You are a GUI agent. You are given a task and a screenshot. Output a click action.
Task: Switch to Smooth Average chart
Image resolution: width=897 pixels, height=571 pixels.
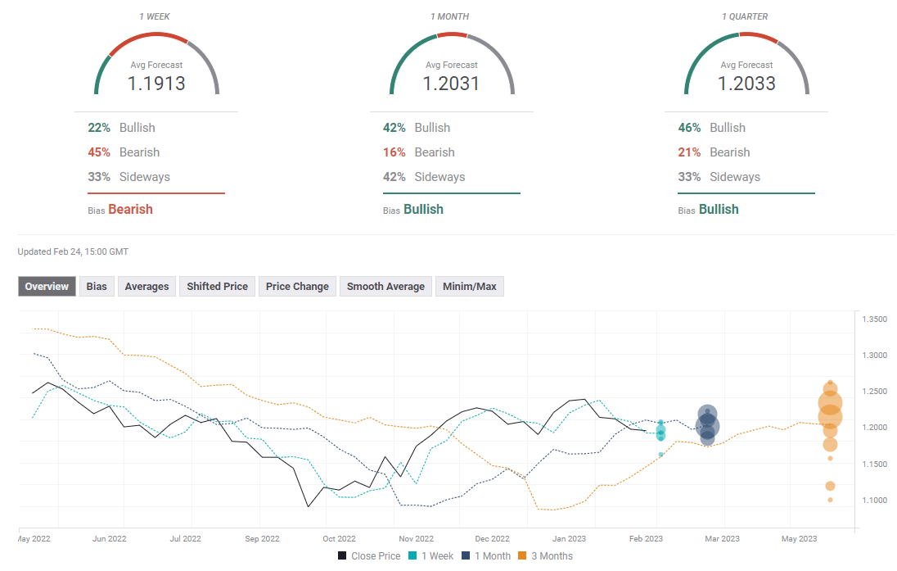click(x=385, y=286)
